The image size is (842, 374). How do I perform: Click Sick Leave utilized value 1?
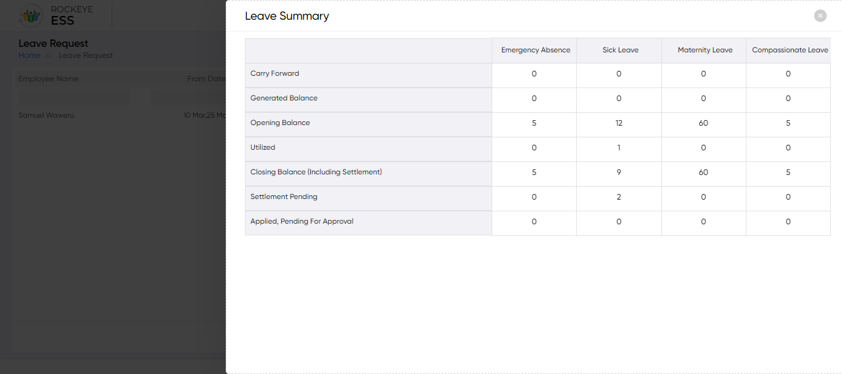(x=619, y=148)
